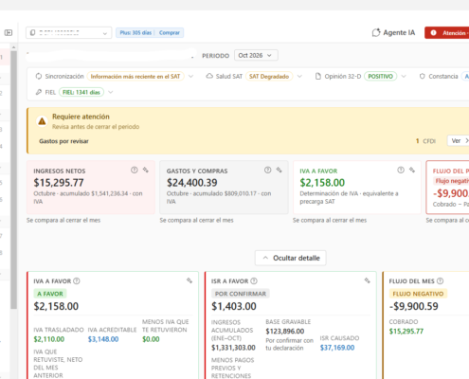Click the Comprar link

(x=170, y=33)
